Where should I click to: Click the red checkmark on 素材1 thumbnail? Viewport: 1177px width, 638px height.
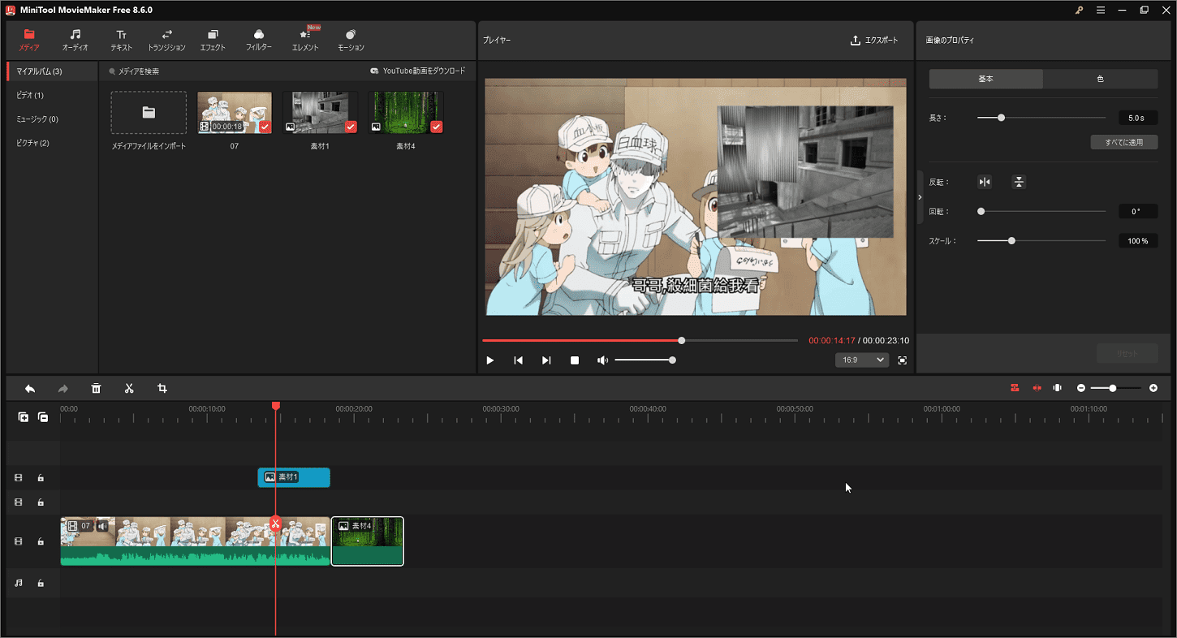pos(351,126)
